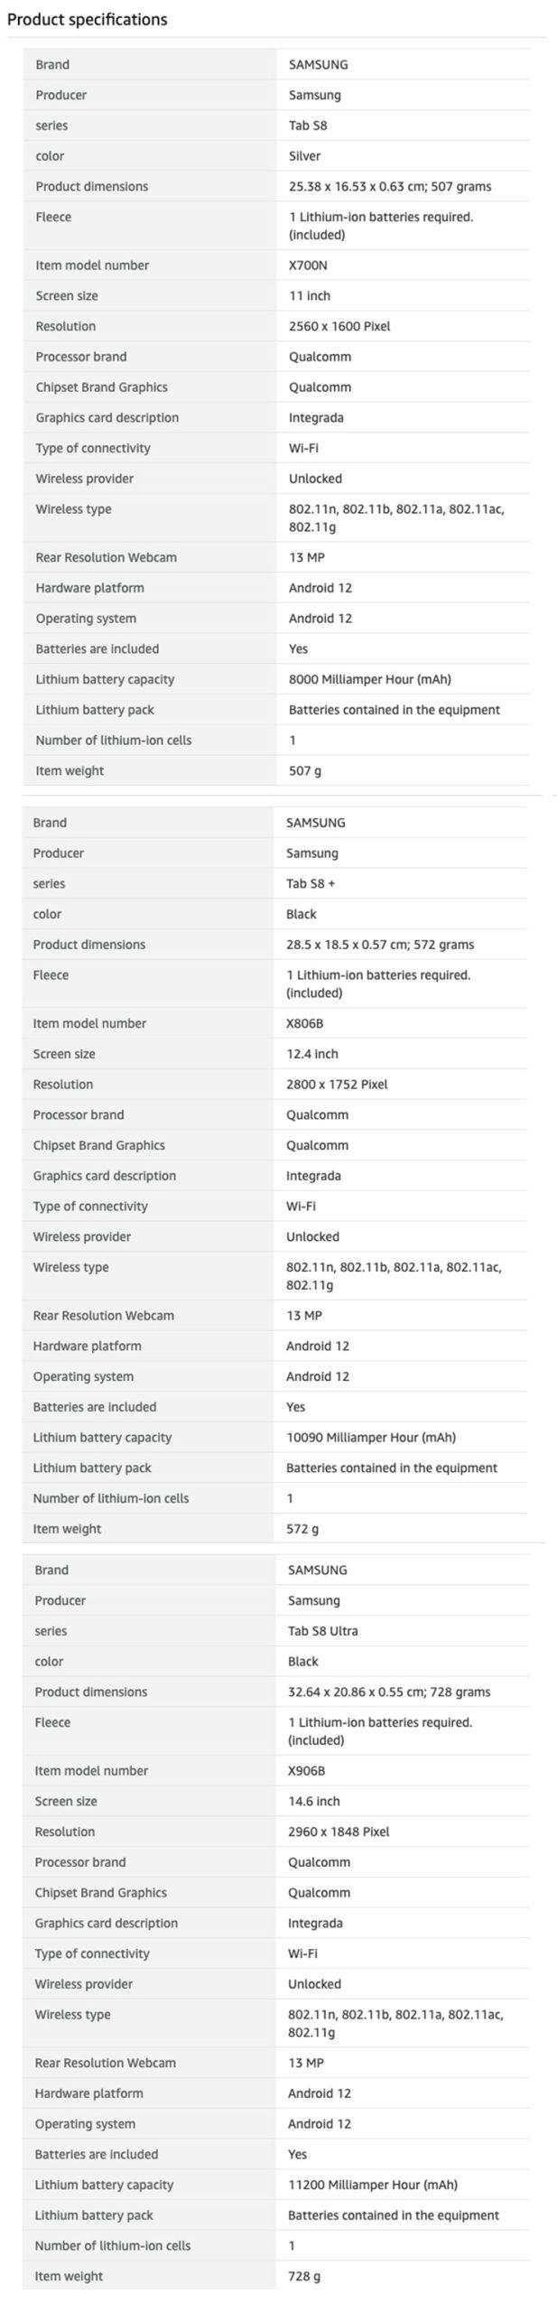Image resolution: width=557 pixels, height=2312 pixels.
Task: Click the Silver color value
Action: (x=304, y=156)
